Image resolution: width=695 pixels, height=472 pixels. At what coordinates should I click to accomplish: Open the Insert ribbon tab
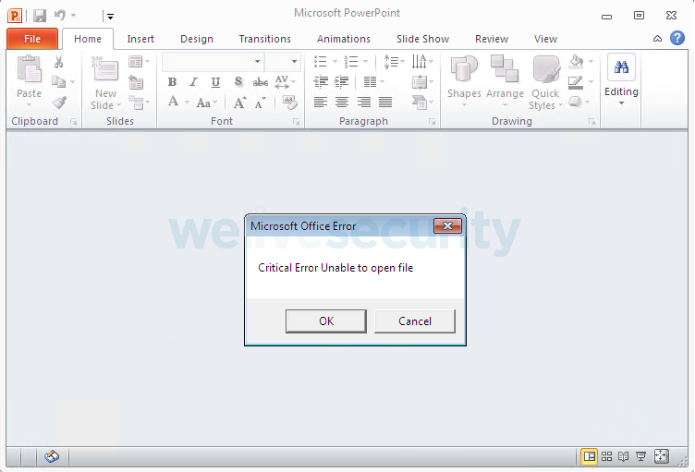tap(140, 39)
